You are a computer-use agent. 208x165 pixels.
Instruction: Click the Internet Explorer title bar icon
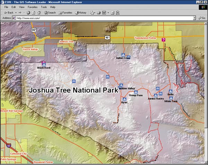(2, 2)
